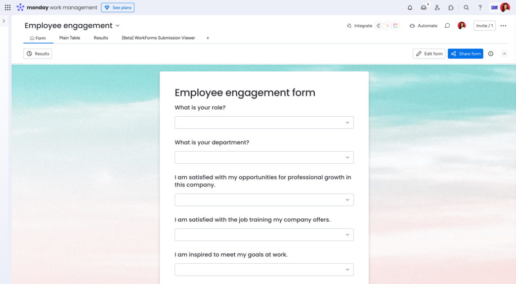
Task: Open the 'inspired to meet my goals' dropdown
Action: point(264,269)
